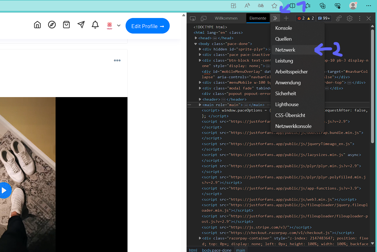Select the inspect element picker icon

[x=193, y=19]
